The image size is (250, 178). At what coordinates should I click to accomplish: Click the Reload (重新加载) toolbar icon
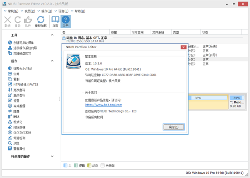pyautogui.click(x=41, y=21)
